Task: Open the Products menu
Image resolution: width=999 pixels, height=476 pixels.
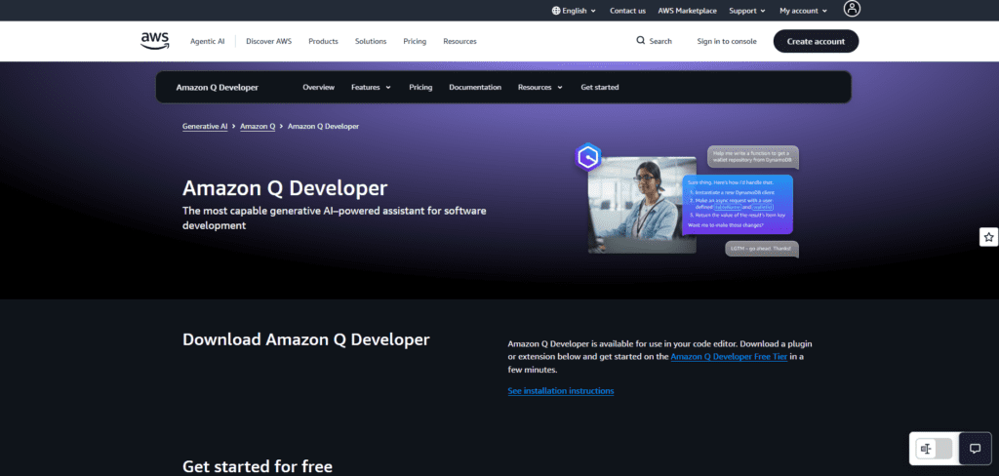Action: coord(323,41)
